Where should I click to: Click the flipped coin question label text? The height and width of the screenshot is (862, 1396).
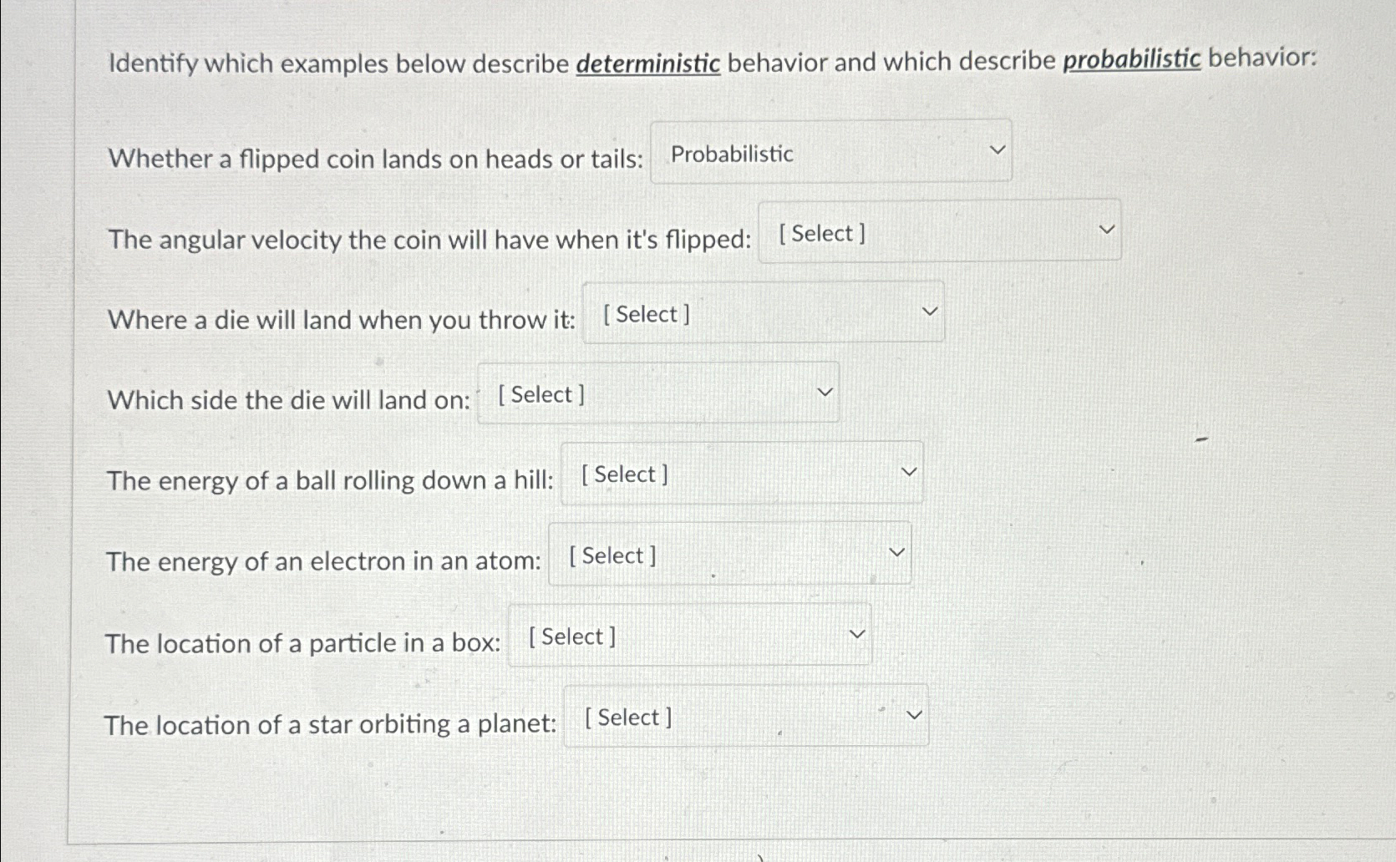(372, 159)
